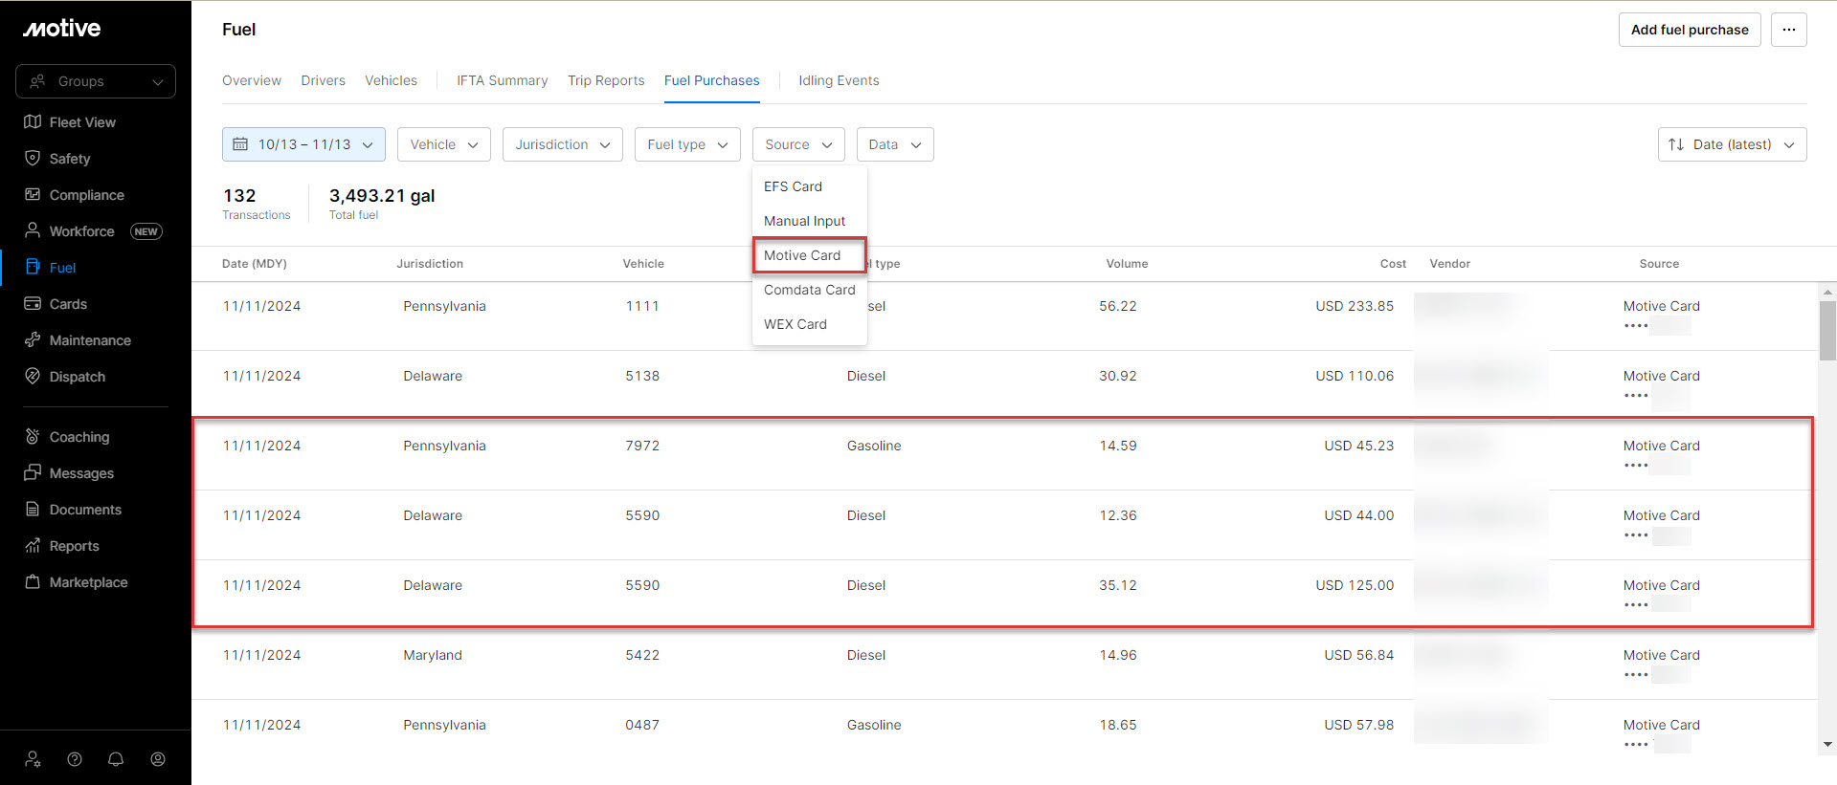Open Maintenance wrench icon
This screenshot has height=785, width=1837.
(x=33, y=339)
